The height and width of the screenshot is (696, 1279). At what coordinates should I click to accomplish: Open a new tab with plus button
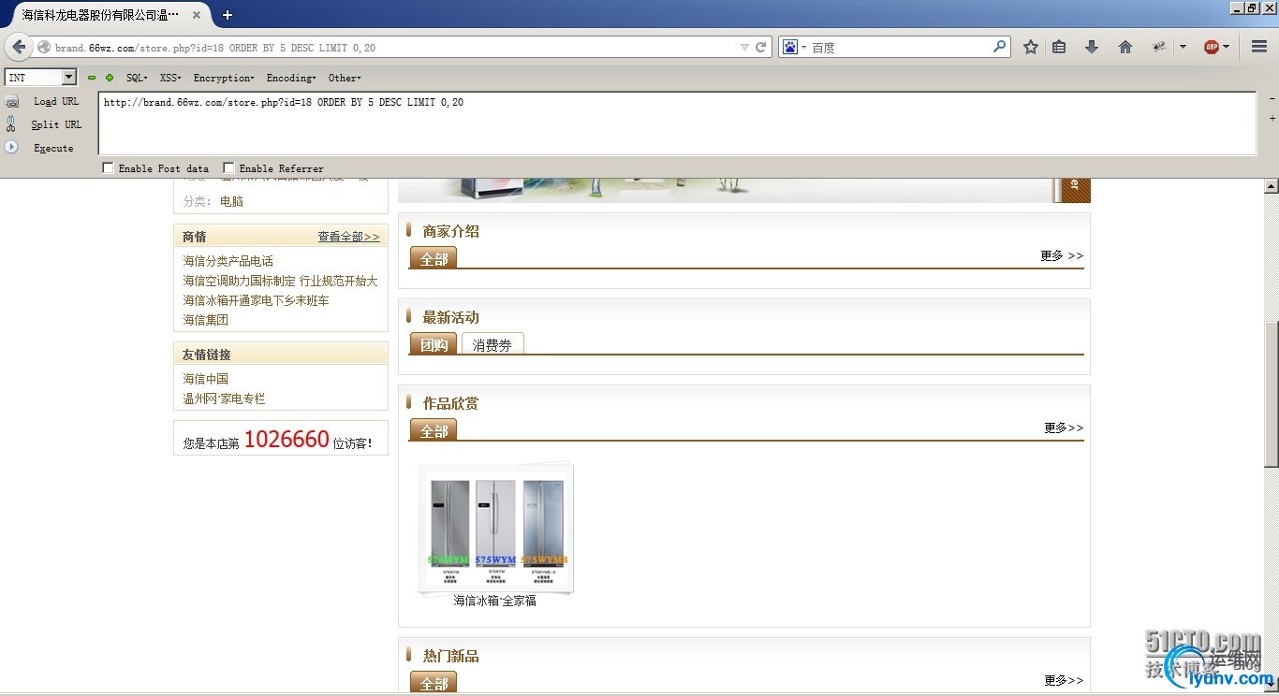click(228, 15)
